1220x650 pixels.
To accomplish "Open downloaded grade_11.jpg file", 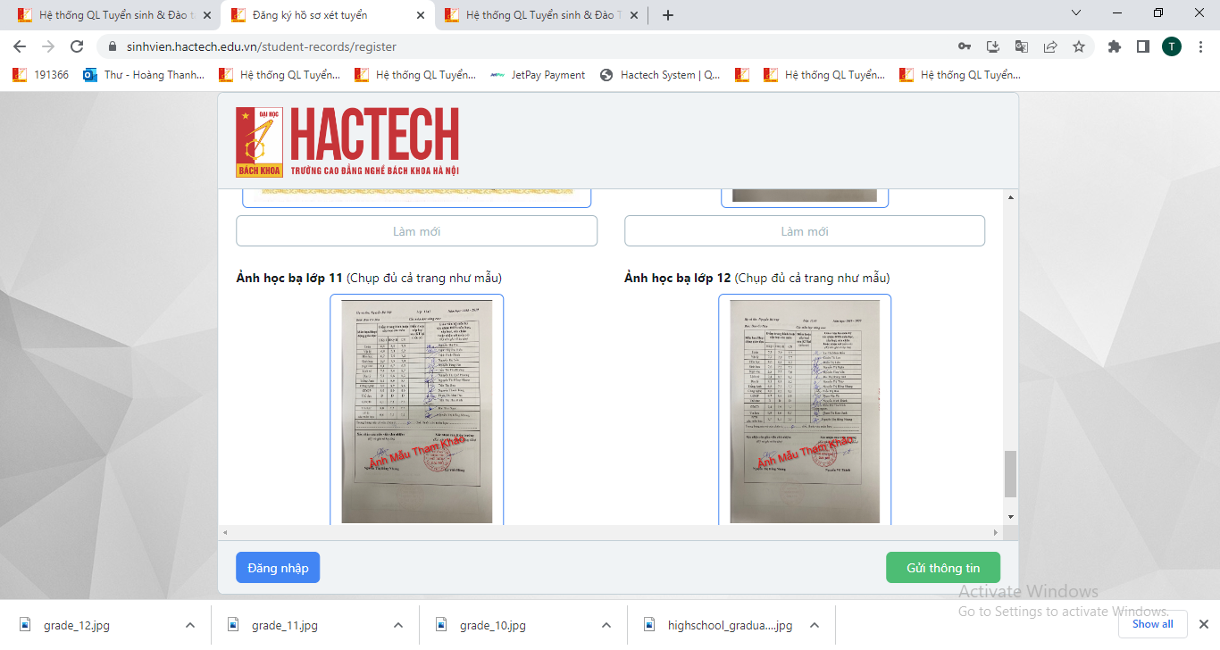I will [x=285, y=625].
